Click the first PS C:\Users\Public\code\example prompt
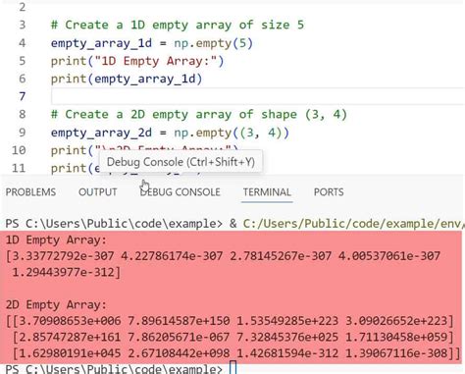465x374 pixels. point(114,224)
